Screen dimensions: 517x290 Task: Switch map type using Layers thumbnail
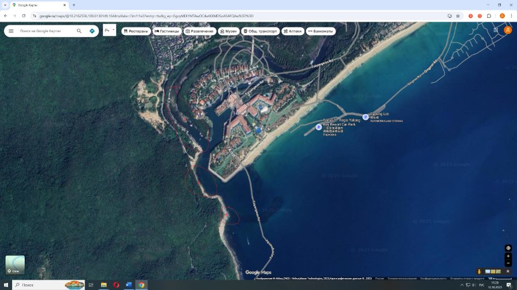[15, 265]
